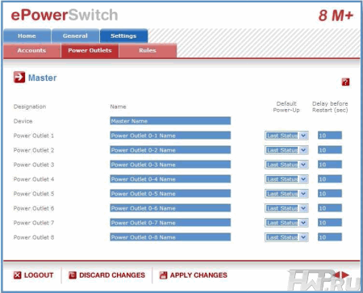This screenshot has width=363, height=293.
Task: Select restart delay field for Power Outlet 5
Action: (x=330, y=194)
